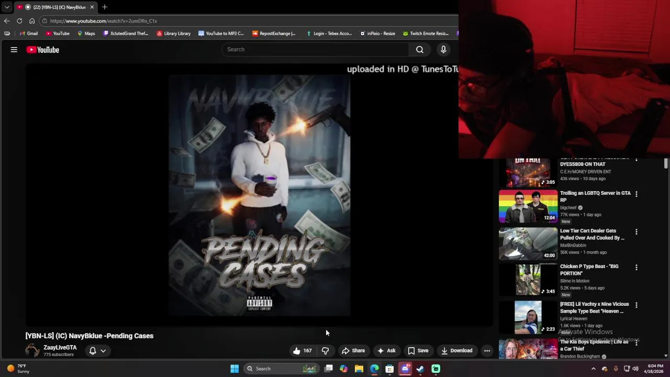Open the Ask AI button
The image size is (670, 377).
(x=386, y=351)
